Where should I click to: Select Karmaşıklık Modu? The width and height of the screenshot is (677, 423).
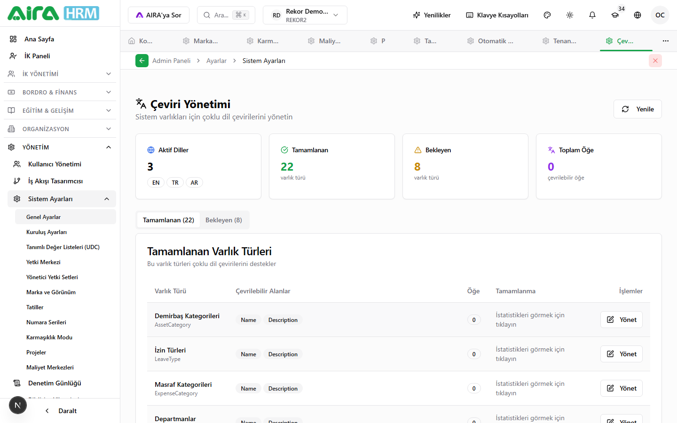(x=65, y=337)
